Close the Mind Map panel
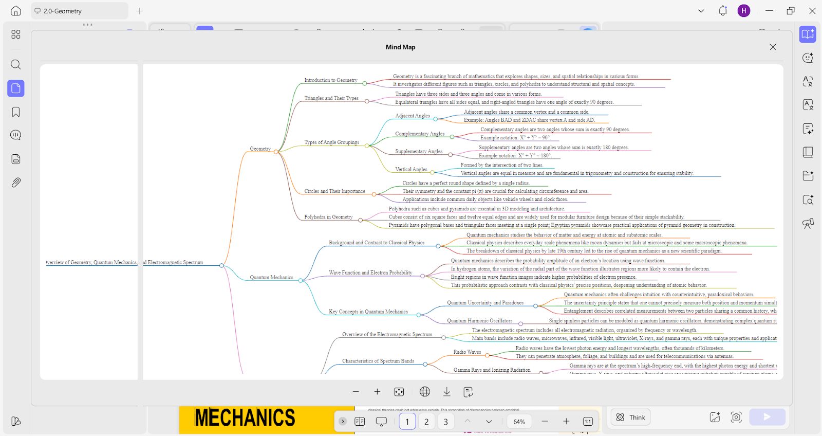The height and width of the screenshot is (436, 822). point(773,47)
